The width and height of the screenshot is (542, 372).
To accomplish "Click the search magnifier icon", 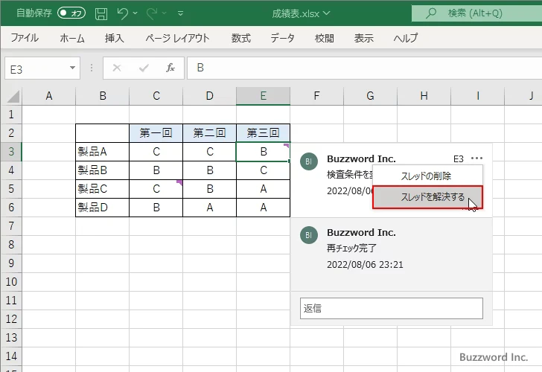I will point(430,13).
